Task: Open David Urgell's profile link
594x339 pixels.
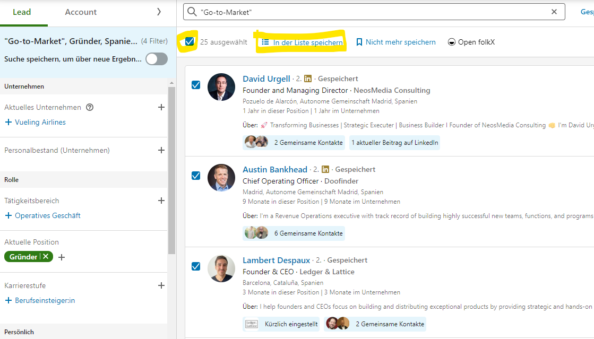Action: [266, 79]
